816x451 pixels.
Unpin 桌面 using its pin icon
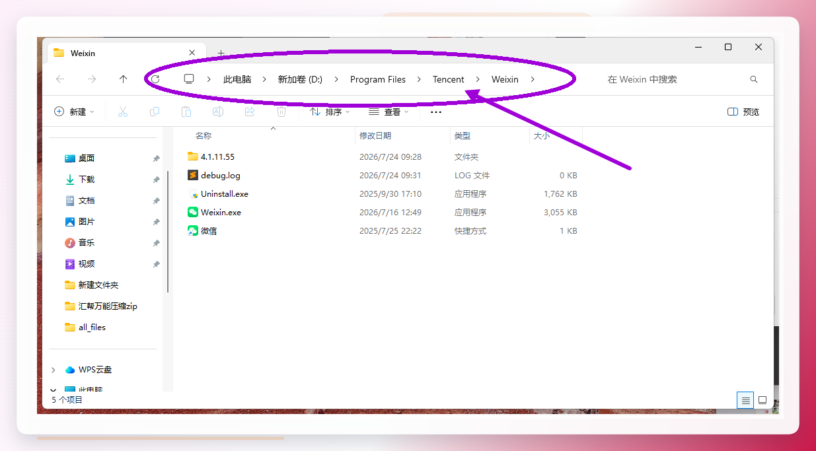(157, 158)
